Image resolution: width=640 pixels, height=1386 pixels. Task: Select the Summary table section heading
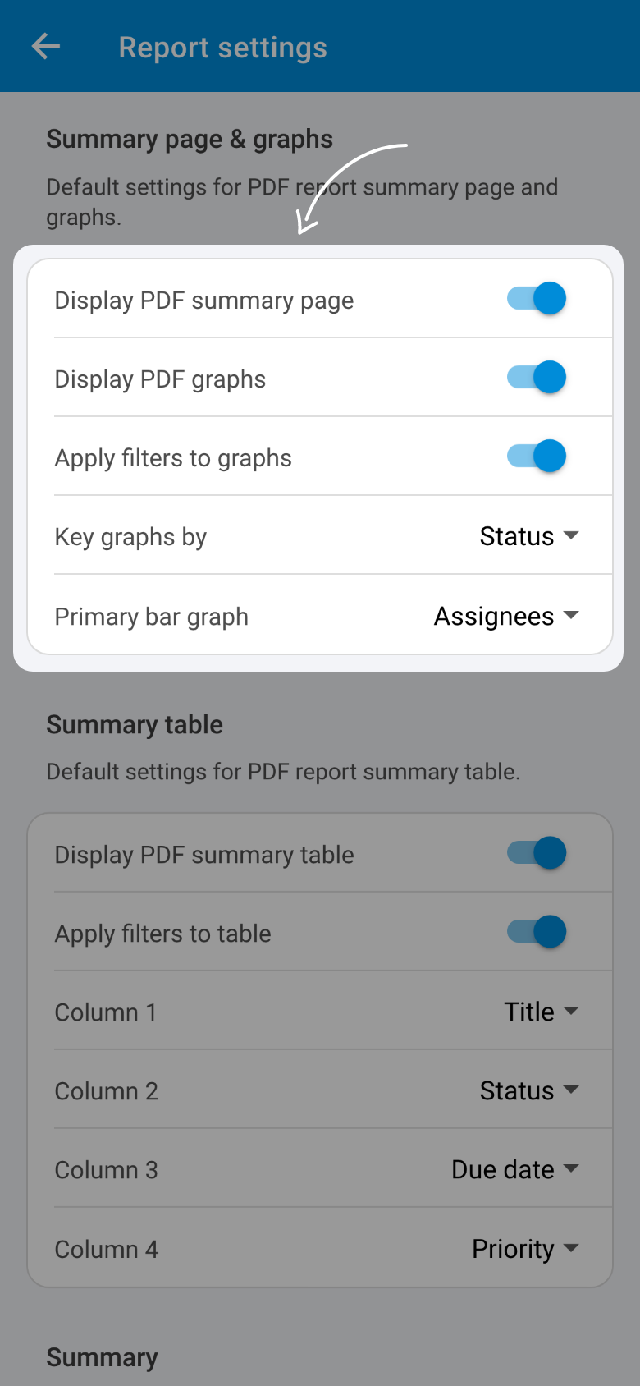pos(135,724)
